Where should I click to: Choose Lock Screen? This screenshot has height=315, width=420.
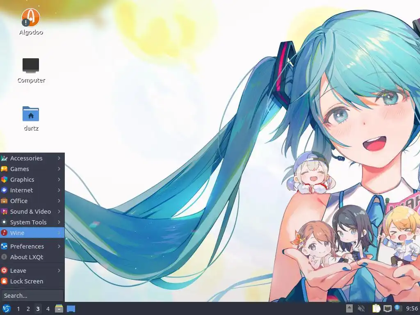[x=32, y=281]
